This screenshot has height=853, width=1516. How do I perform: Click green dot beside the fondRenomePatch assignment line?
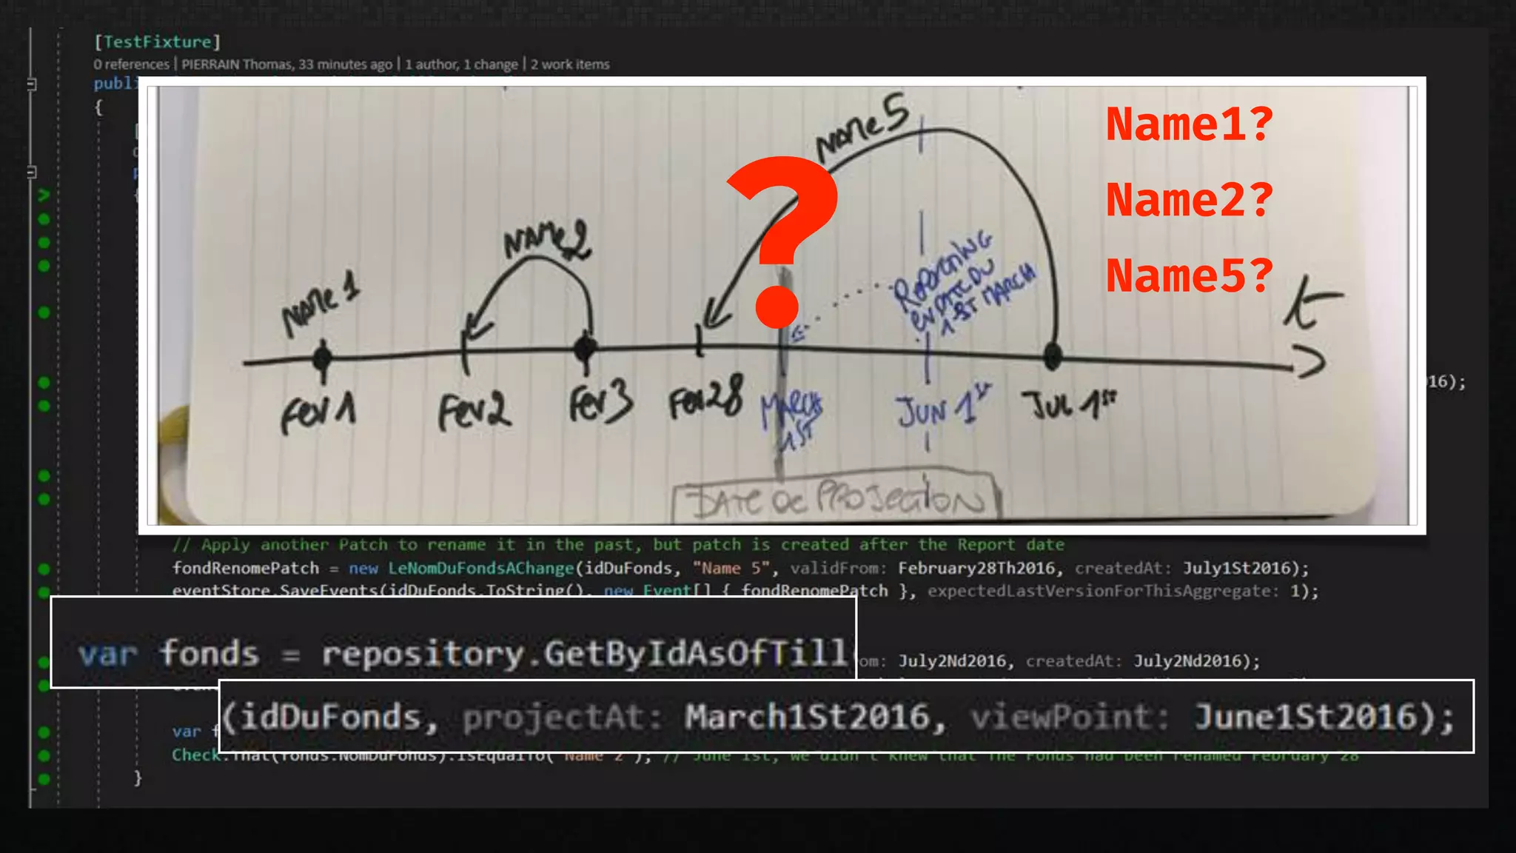[x=44, y=569]
